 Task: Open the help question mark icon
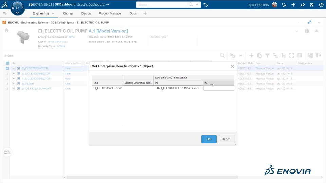click(x=321, y=5)
